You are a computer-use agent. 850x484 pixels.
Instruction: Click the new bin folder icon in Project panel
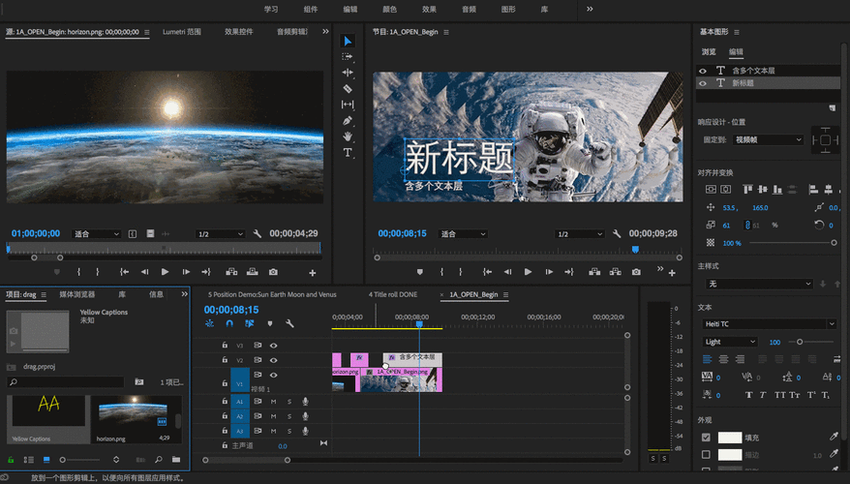[x=176, y=460]
